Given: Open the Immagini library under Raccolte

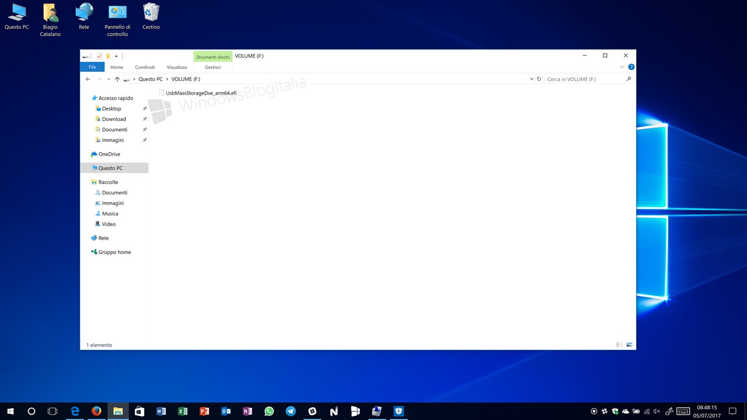Looking at the screenshot, I should coord(112,203).
